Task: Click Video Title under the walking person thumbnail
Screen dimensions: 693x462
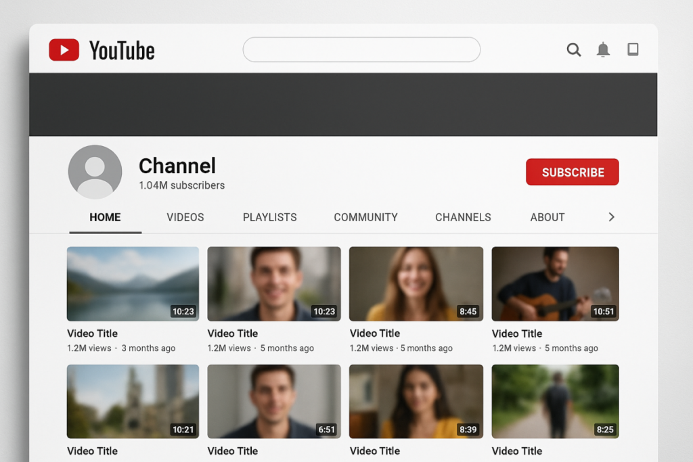Action: (x=517, y=451)
